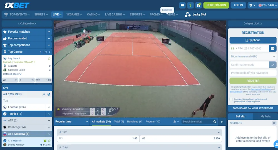Open the Nigerian naira currency dropdown
The image size is (278, 150).
click(253, 57)
